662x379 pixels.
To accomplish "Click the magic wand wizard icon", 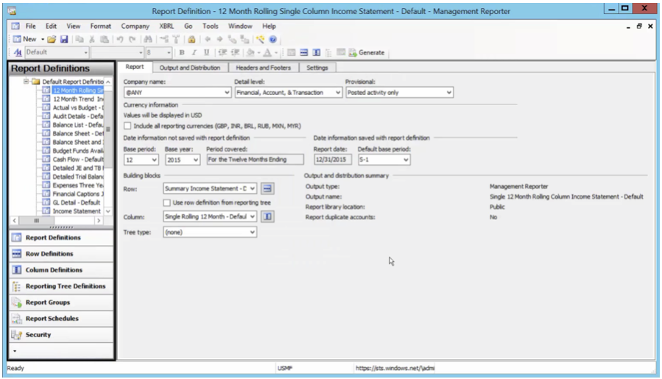I will [x=260, y=39].
